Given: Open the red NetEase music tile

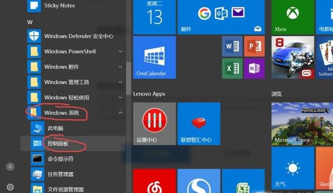Looking at the screenshot, I should pos(154,181).
